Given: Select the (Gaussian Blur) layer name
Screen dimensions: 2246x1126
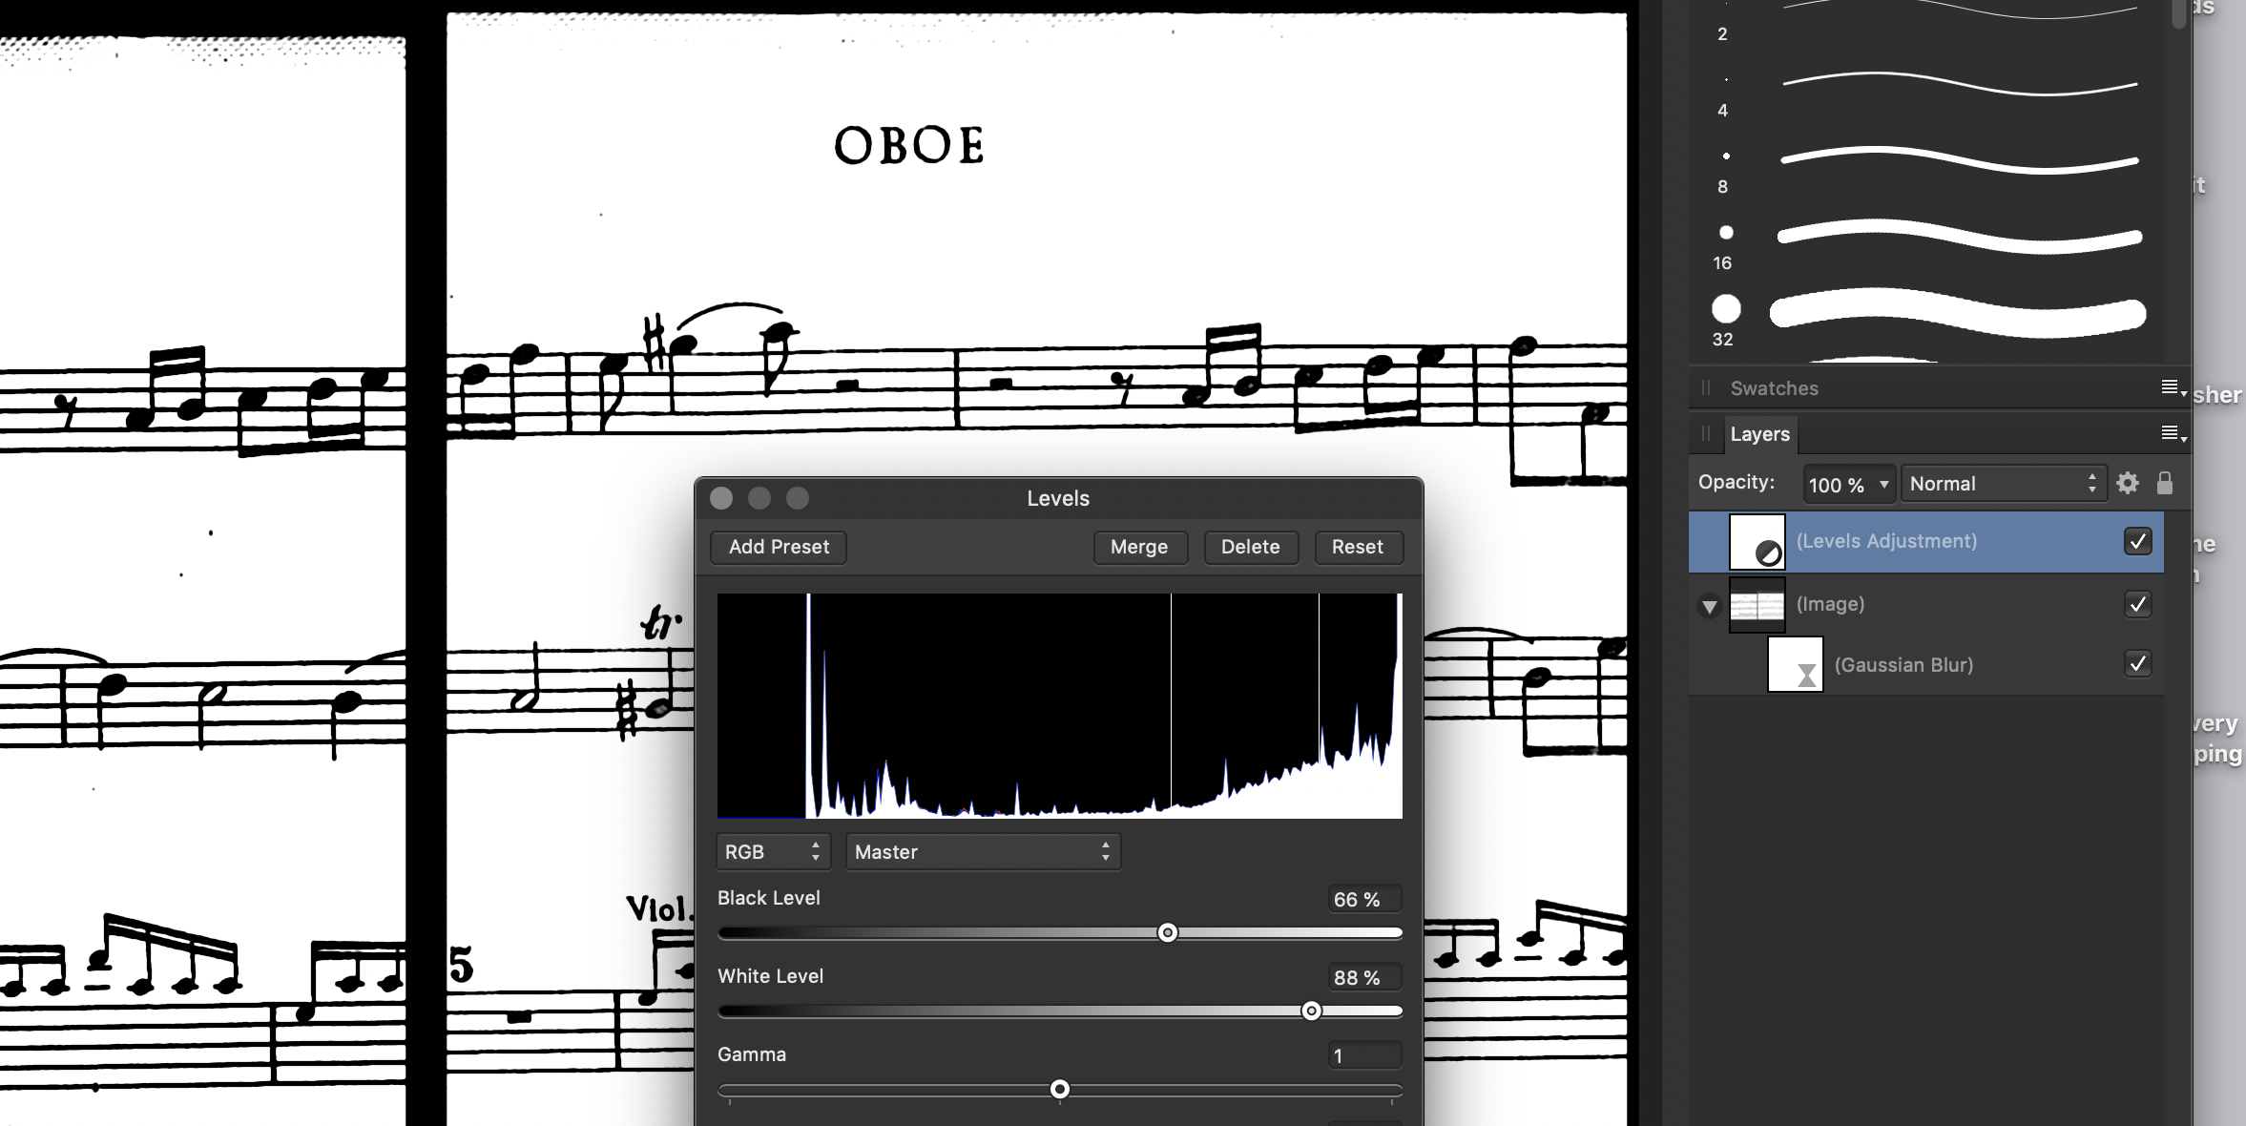Looking at the screenshot, I should 1903,665.
